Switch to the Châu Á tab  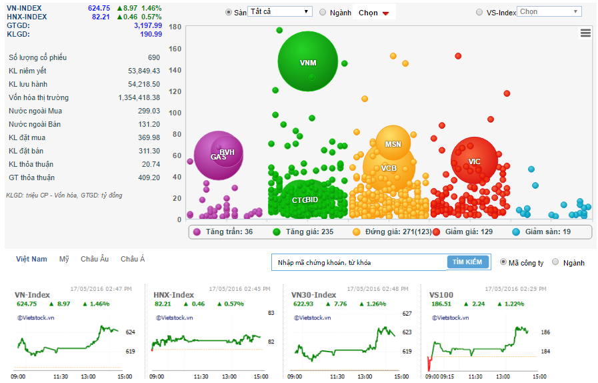133,259
